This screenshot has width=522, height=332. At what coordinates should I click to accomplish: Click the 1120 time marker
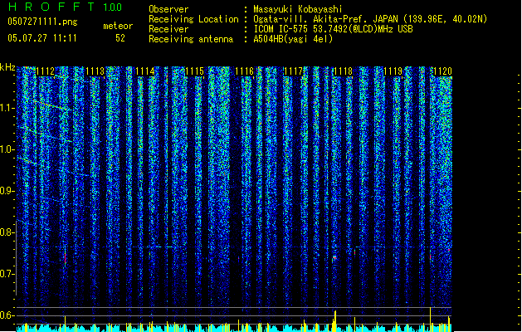pyautogui.click(x=443, y=71)
